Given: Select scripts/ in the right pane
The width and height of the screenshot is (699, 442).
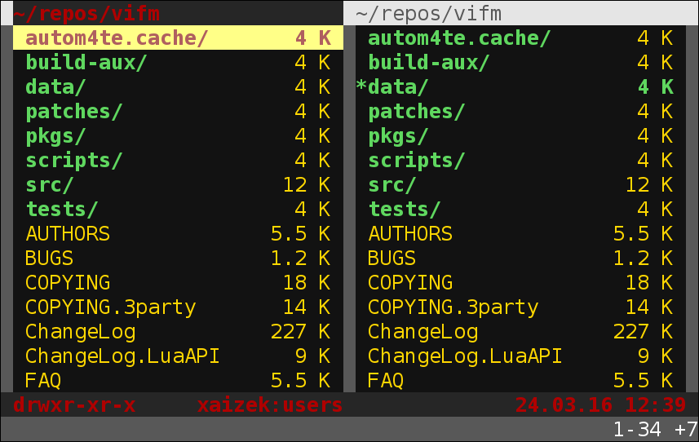Looking at the screenshot, I should point(520,161).
